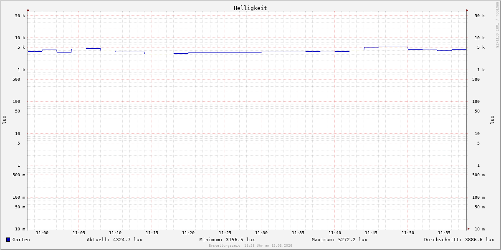Click the Durchschnitt 3886.6 lux value
Screen dimensions: 501x250
coord(459,240)
